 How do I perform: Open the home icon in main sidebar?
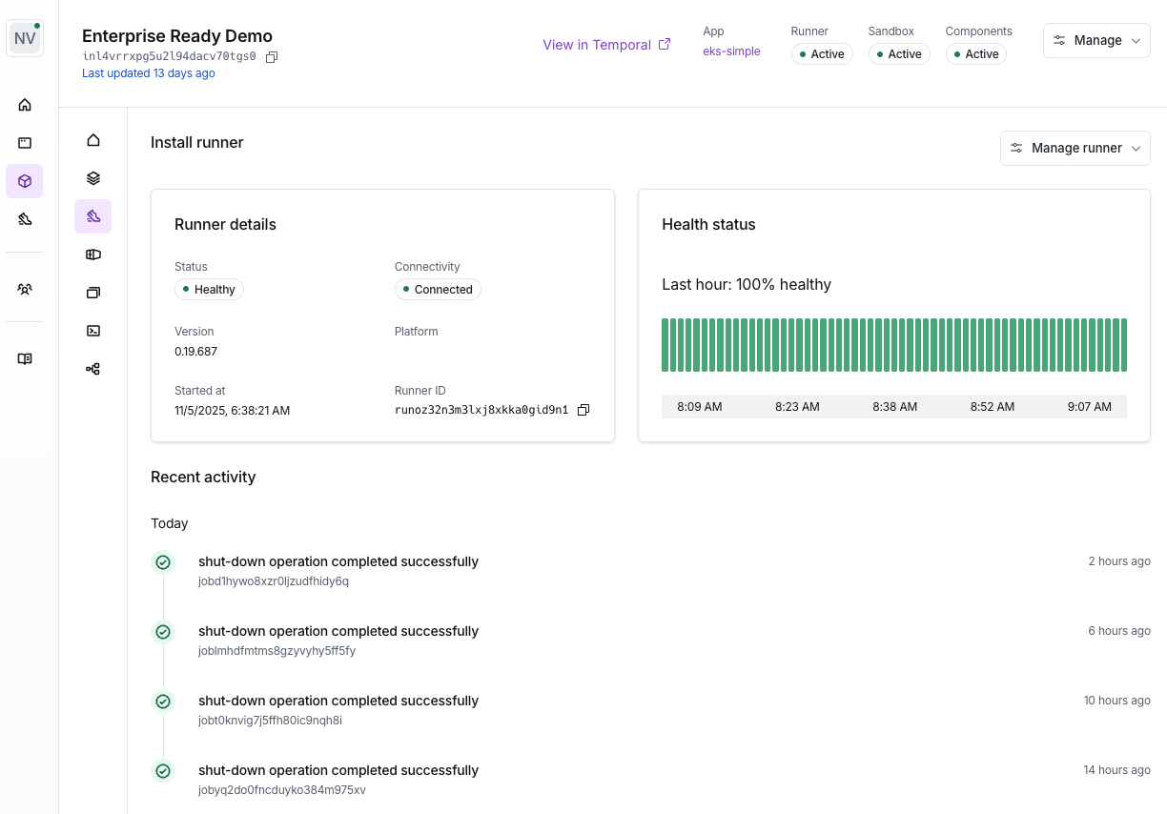pos(25,105)
